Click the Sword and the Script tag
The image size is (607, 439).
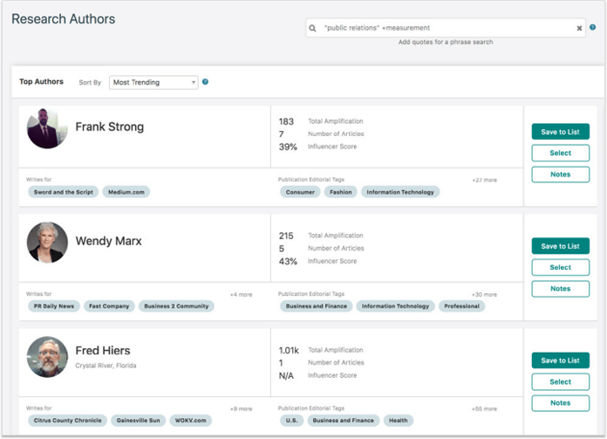63,192
